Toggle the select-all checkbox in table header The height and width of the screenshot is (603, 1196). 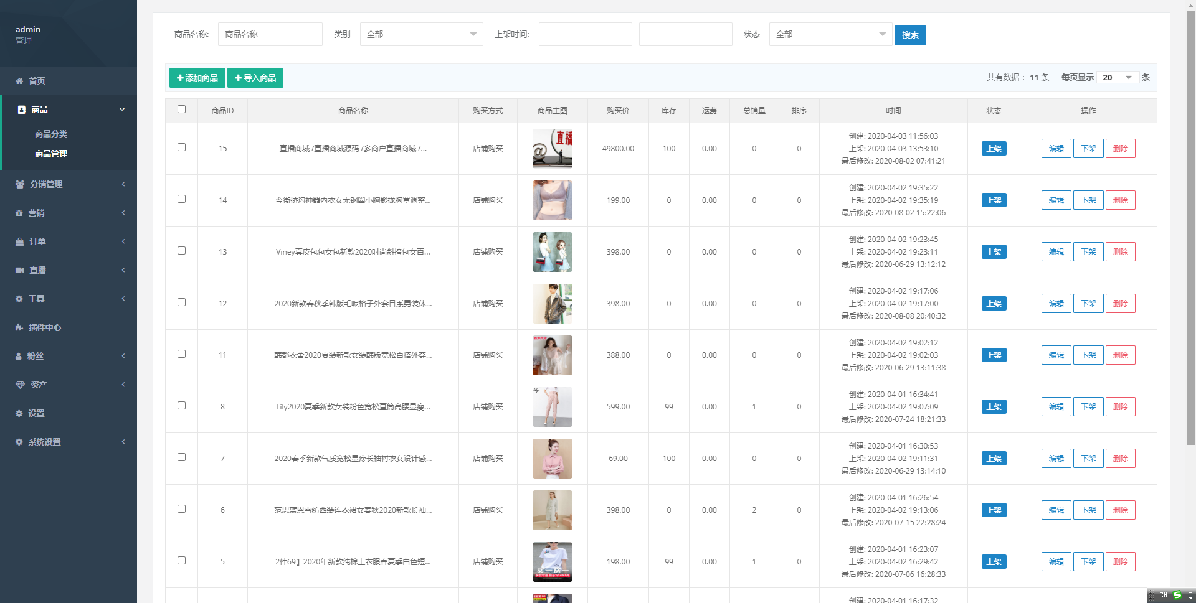(181, 110)
